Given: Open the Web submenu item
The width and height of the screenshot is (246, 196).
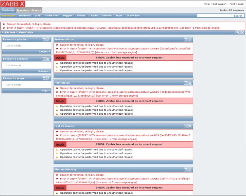Looking at the screenshot, I should 38,16.
